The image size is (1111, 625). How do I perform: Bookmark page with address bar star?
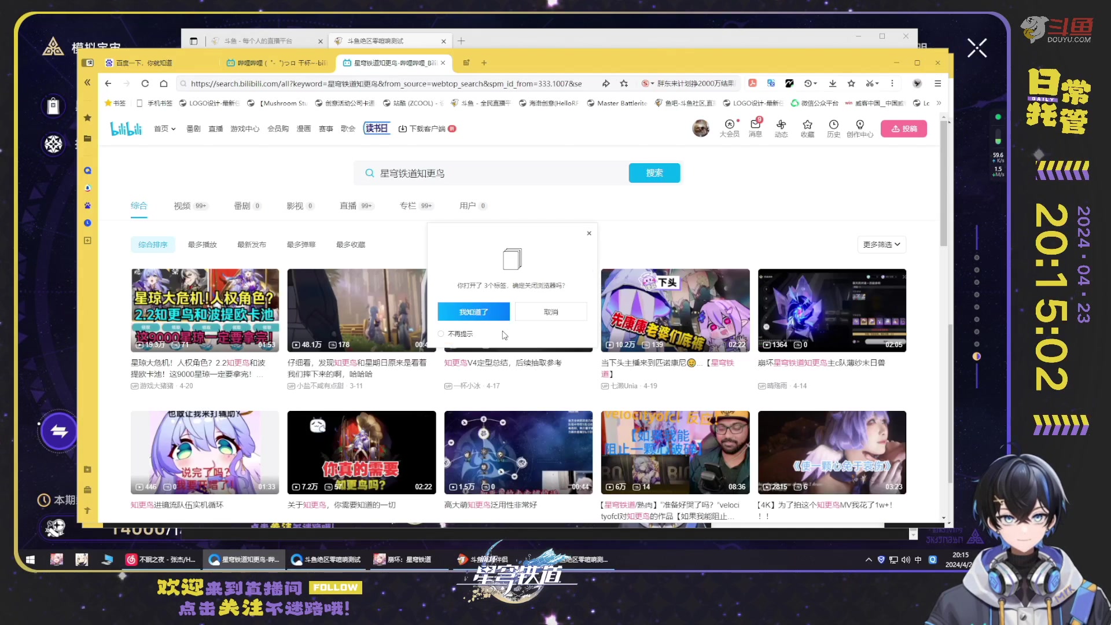[x=624, y=83]
